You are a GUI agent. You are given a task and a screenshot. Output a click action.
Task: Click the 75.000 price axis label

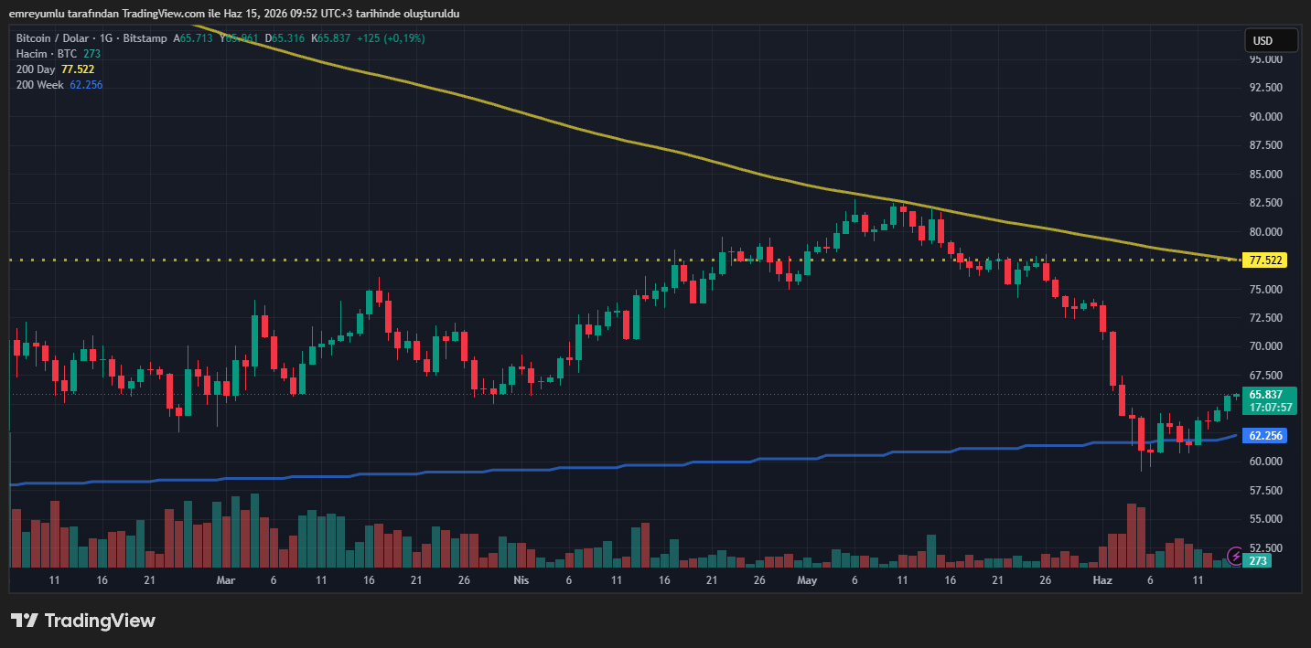pos(1265,290)
